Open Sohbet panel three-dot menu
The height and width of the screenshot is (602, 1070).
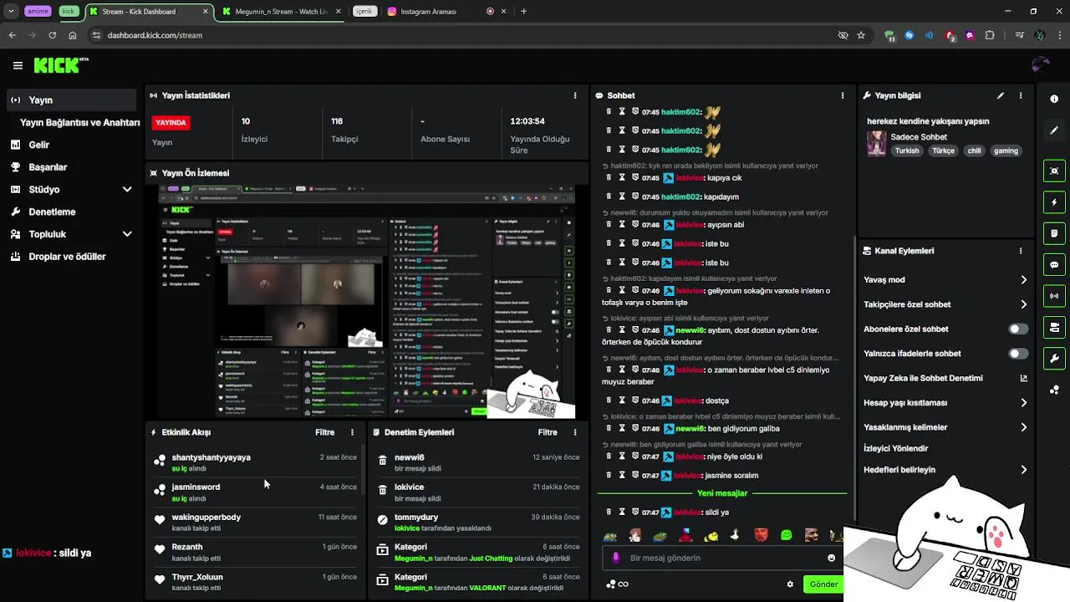pos(843,96)
